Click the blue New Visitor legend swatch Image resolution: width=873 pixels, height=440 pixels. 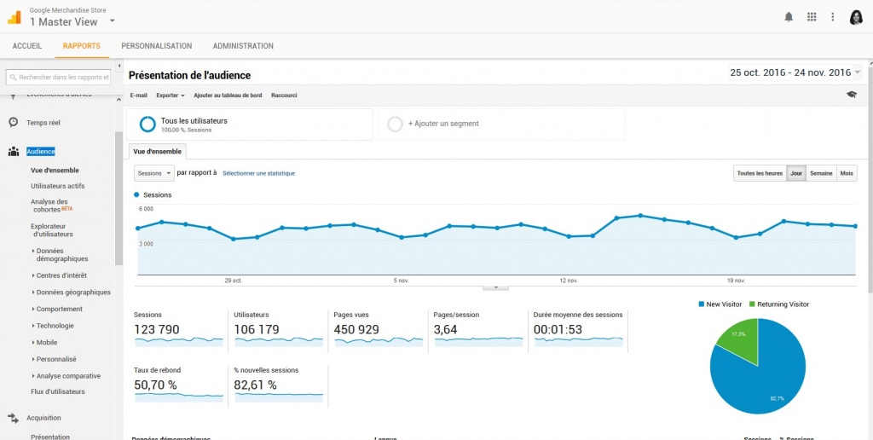tap(701, 304)
